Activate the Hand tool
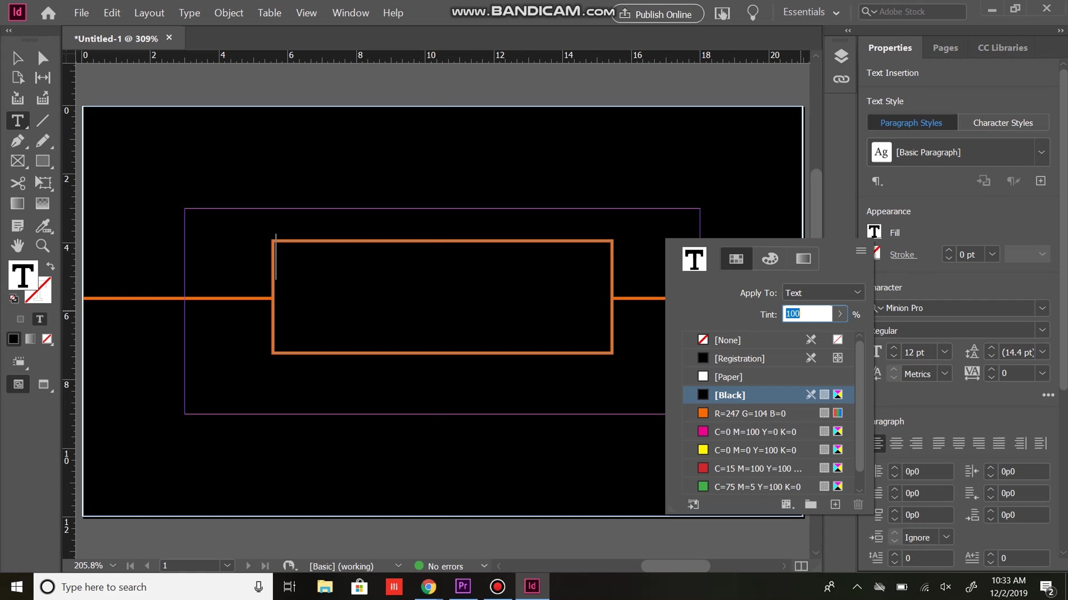Viewport: 1068px width, 600px height. pyautogui.click(x=17, y=246)
